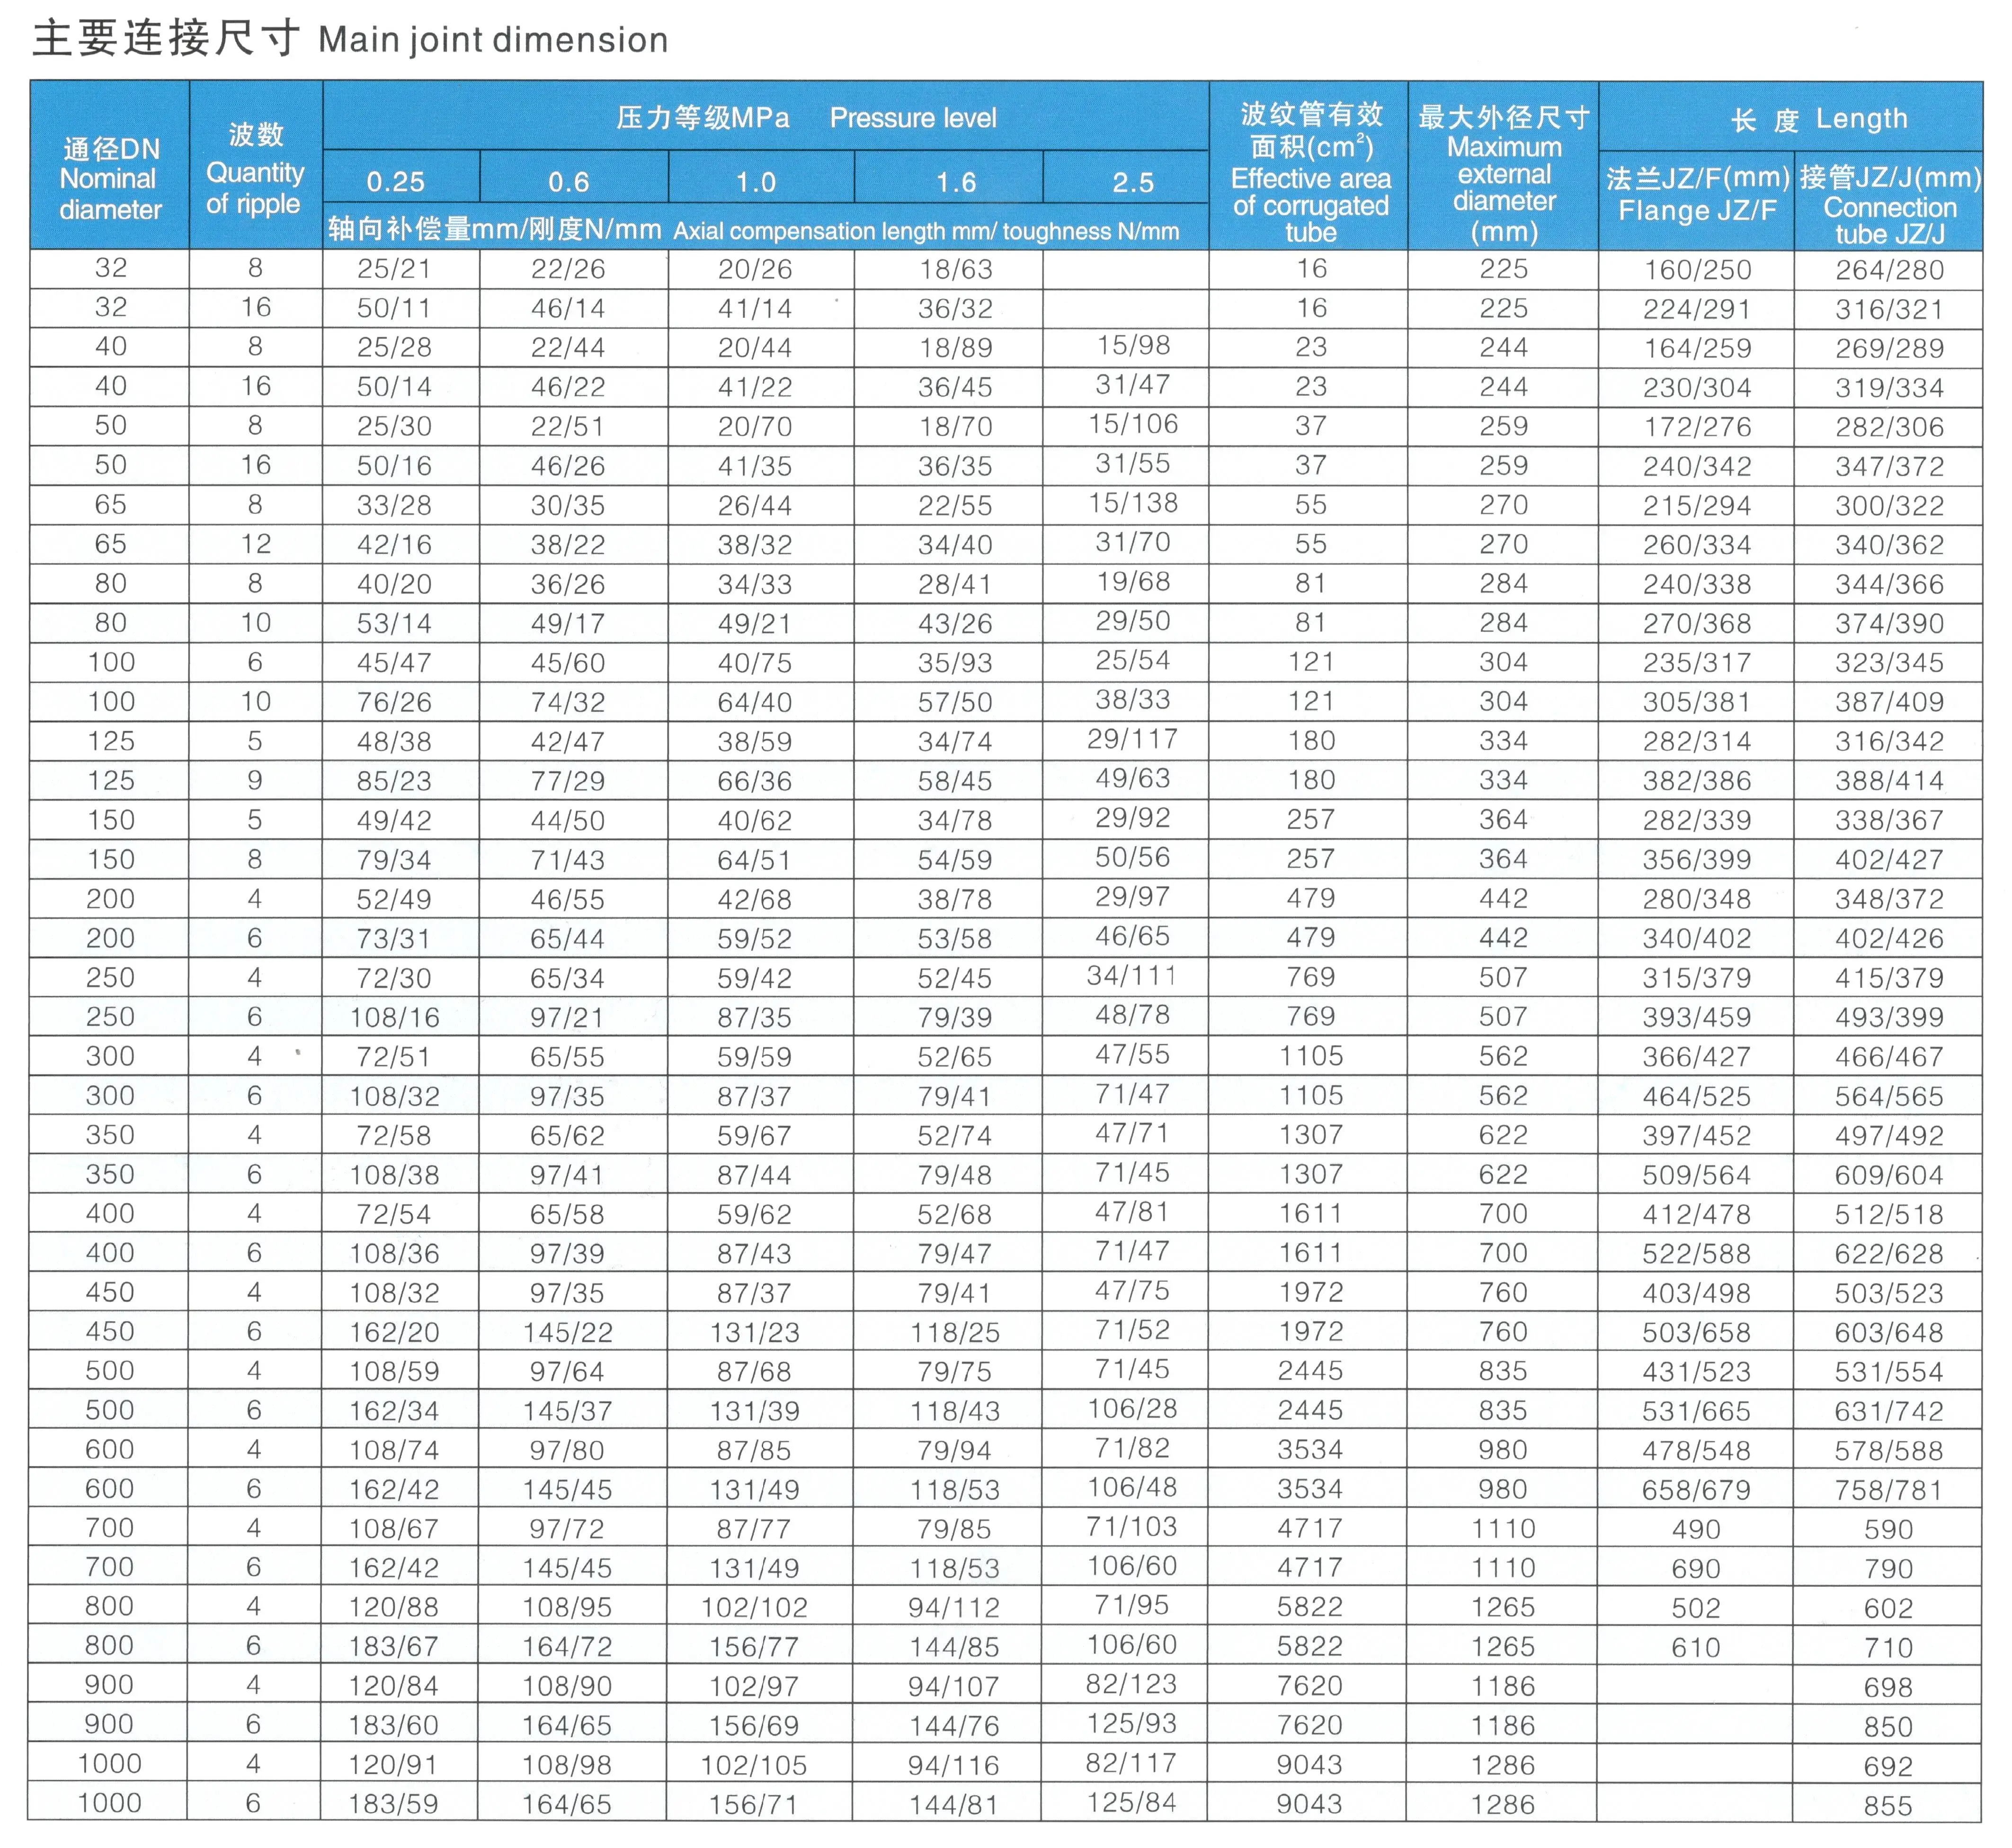Select the 0.6 pressure column header
Viewport: 2012px width, 1848px height.
pos(573,177)
